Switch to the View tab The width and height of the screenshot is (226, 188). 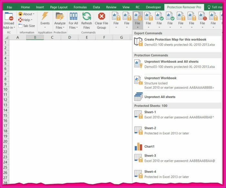[126, 7]
